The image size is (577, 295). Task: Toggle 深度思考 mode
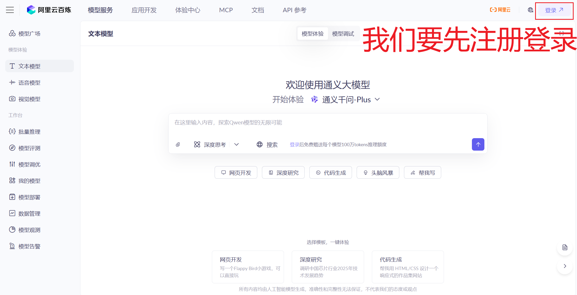[x=210, y=145]
